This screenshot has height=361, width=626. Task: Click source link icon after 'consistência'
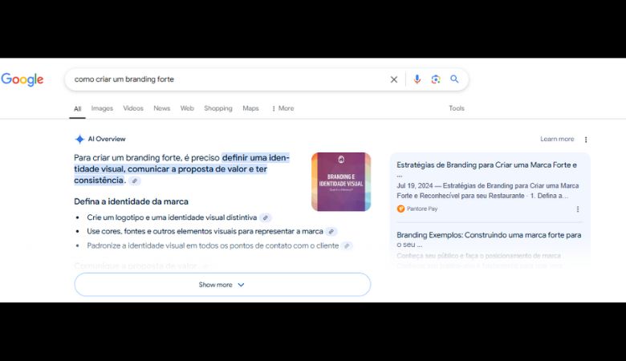click(135, 181)
